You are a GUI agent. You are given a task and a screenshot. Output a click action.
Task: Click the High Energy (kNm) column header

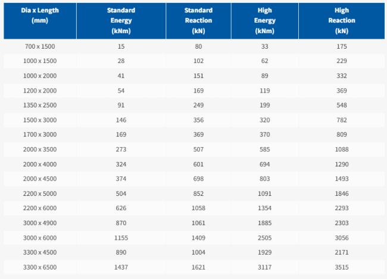pos(264,21)
